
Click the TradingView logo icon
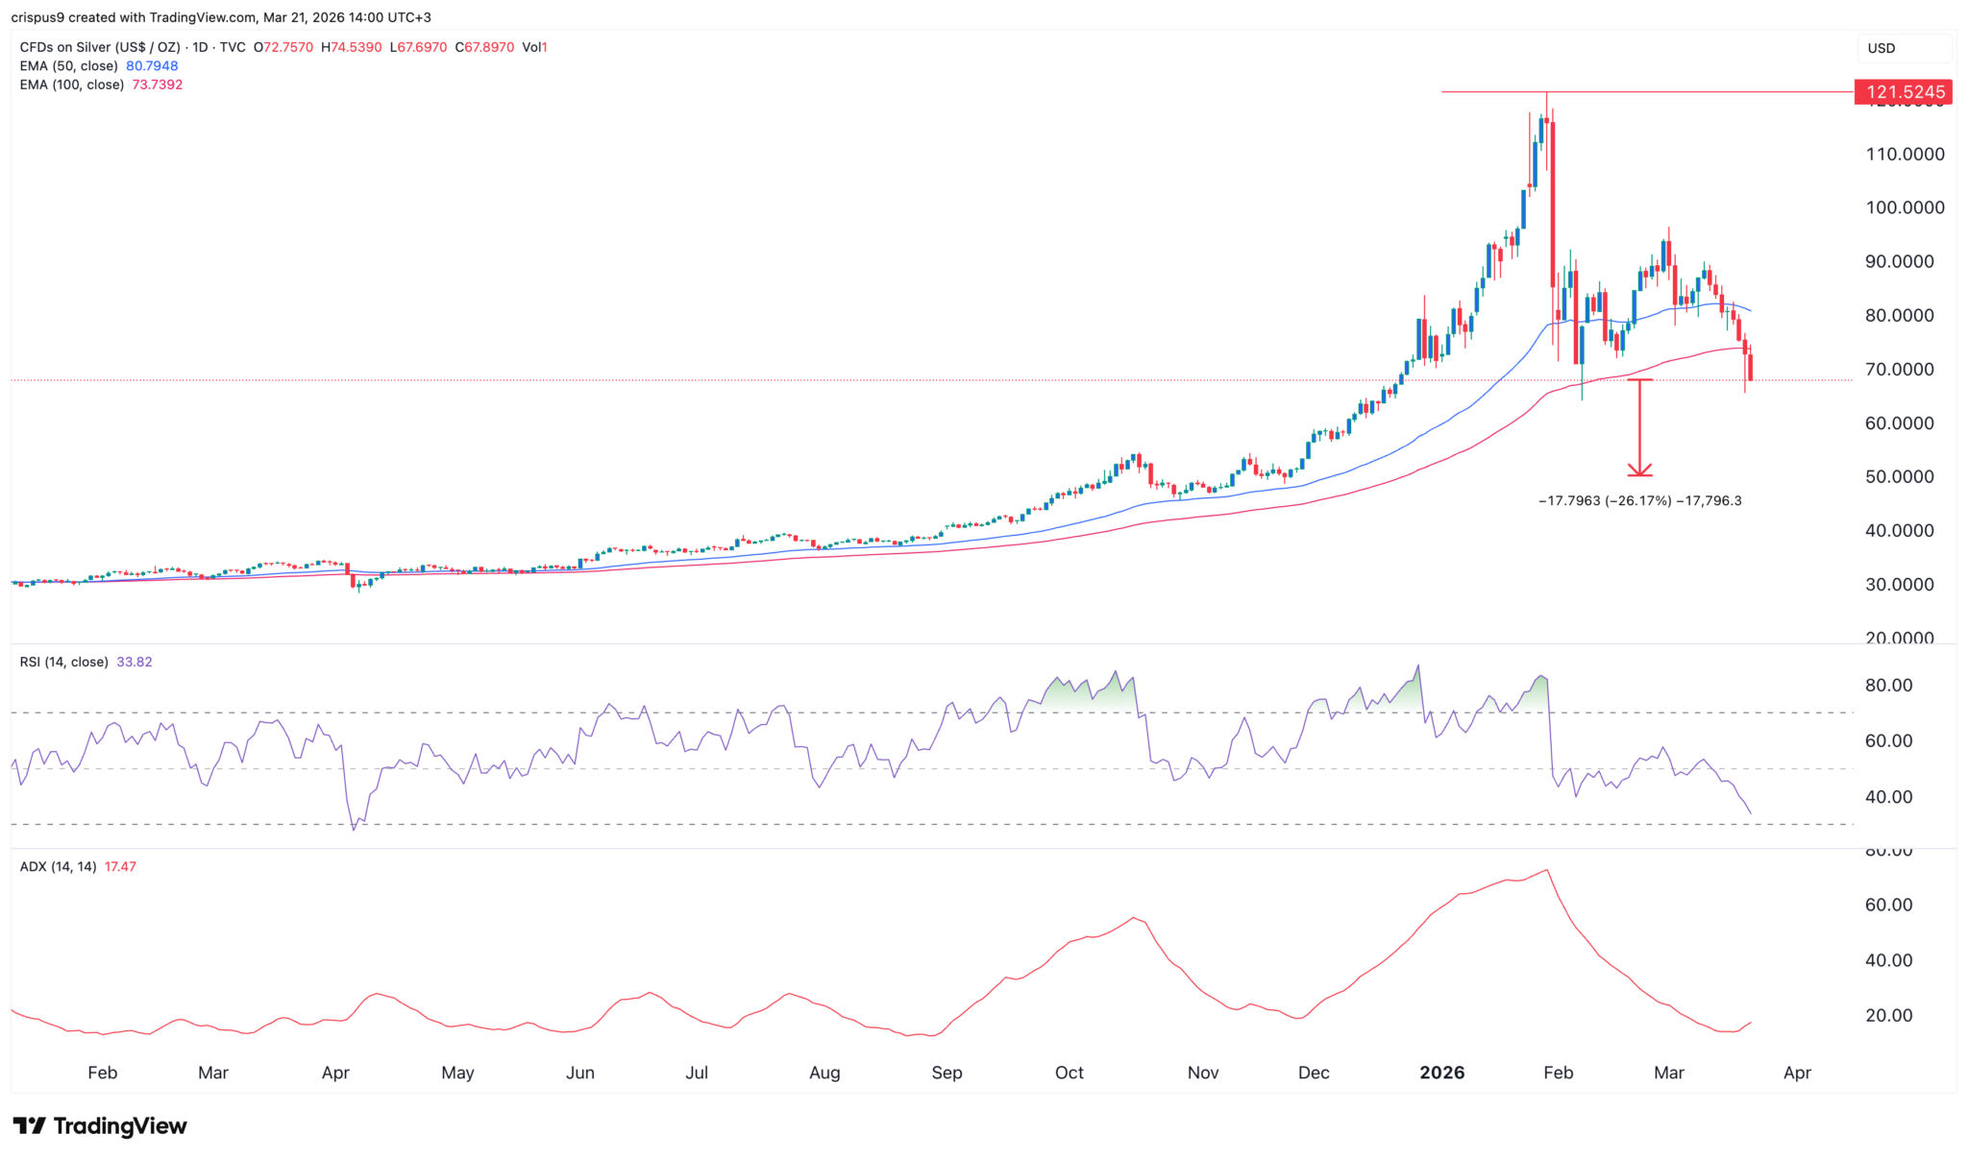pos(29,1125)
